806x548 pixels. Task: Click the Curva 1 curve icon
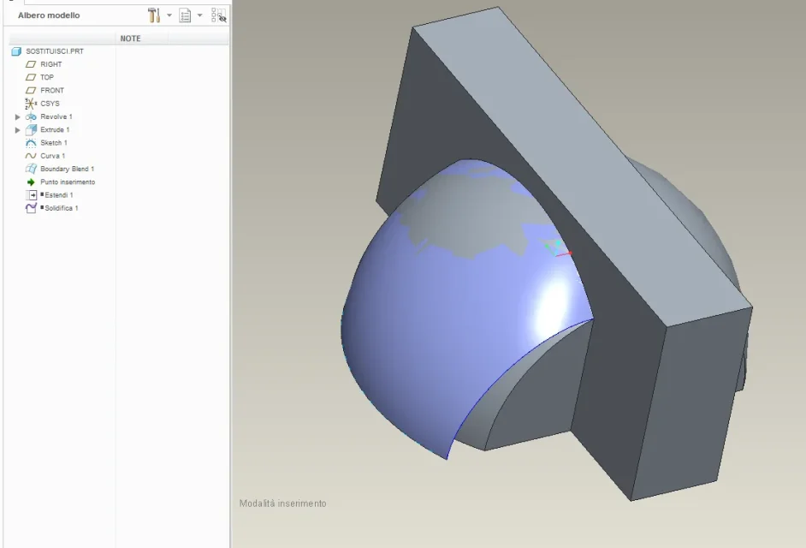(32, 156)
